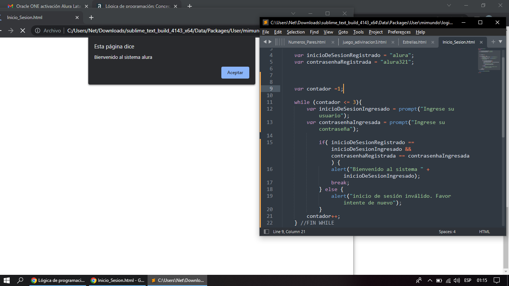This screenshot has width=509, height=286.
Task: Open the Goto menu in Sublime Text
Action: tap(343, 32)
